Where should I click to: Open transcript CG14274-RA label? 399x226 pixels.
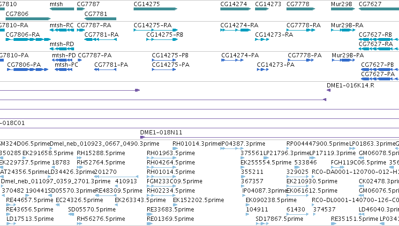tap(240, 25)
